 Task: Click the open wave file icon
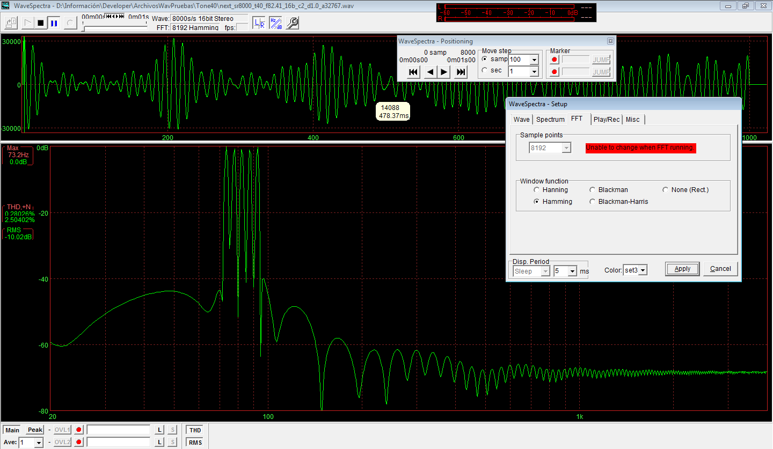click(11, 23)
